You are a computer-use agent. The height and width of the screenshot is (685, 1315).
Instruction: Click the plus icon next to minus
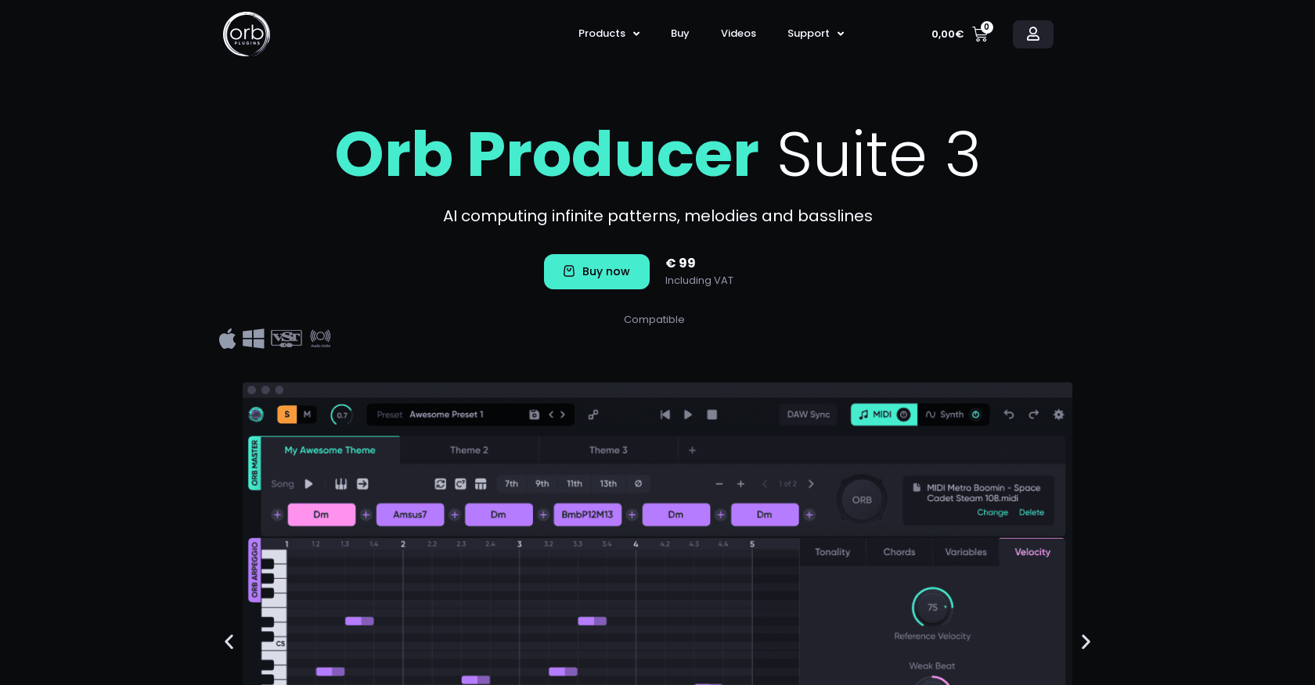point(740,484)
